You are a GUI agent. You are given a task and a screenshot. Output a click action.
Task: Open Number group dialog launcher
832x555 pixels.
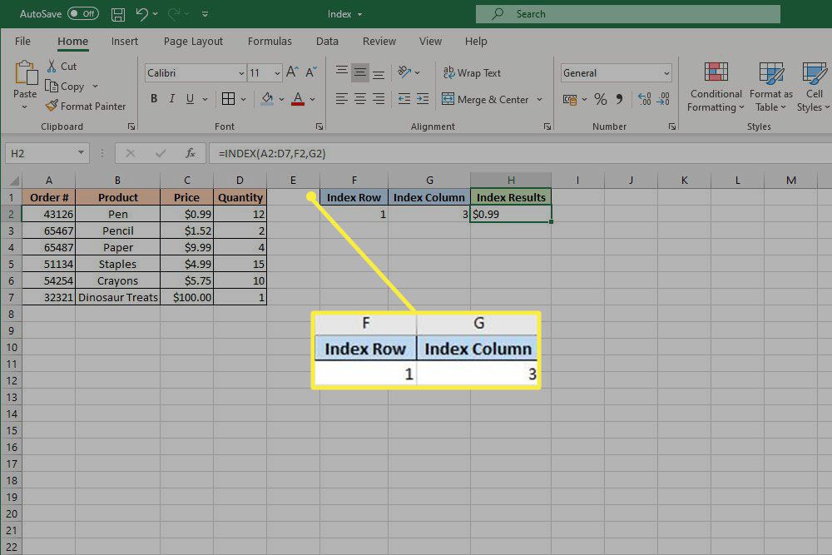(x=672, y=126)
